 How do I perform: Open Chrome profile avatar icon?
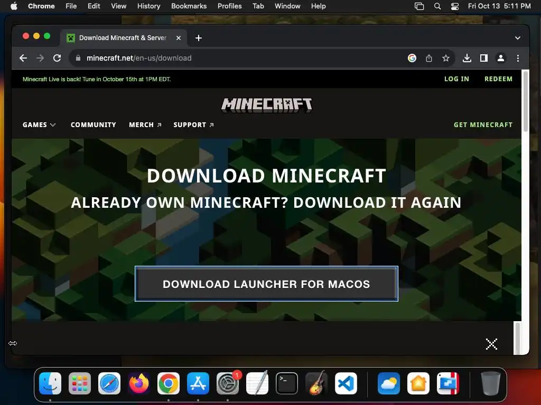tap(501, 58)
